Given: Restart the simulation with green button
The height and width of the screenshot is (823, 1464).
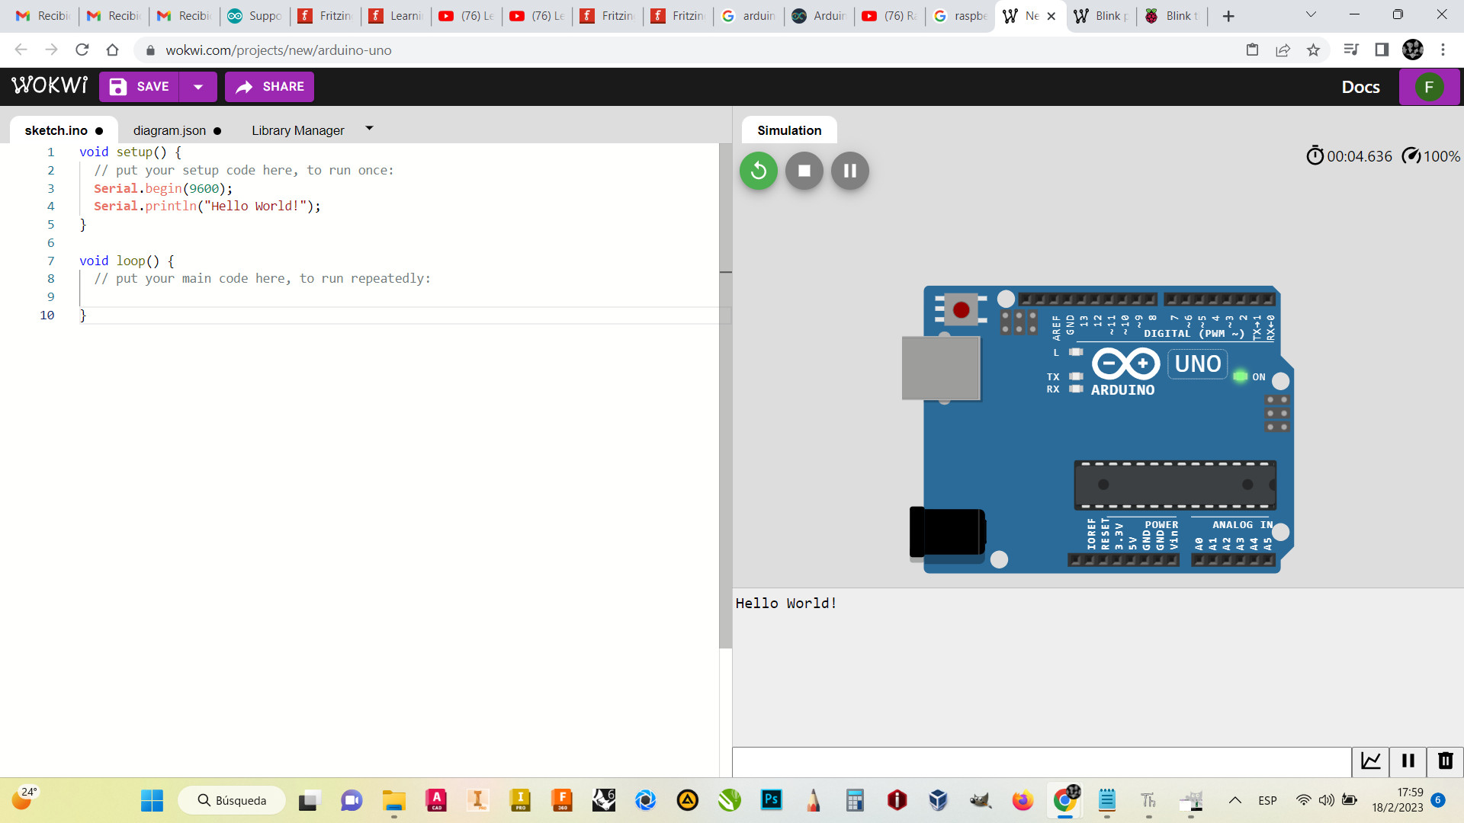Looking at the screenshot, I should [x=758, y=171].
